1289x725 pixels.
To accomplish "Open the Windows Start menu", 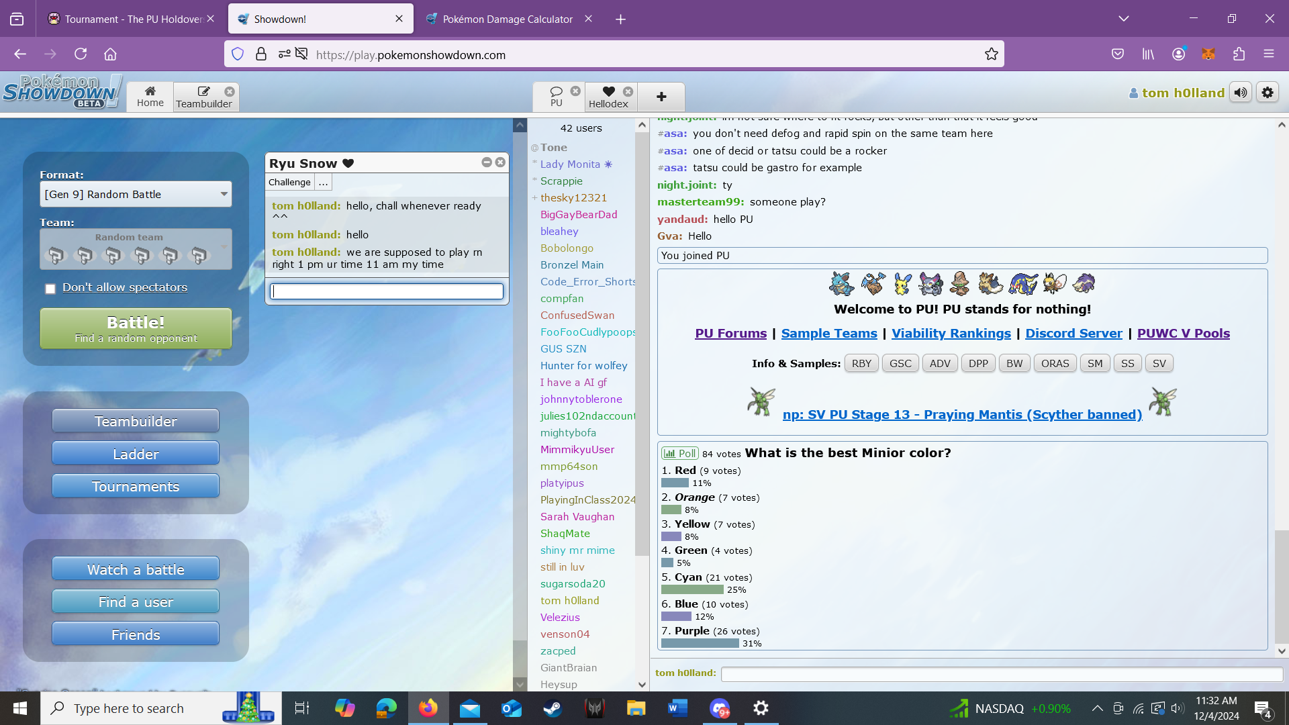I will click(x=20, y=708).
